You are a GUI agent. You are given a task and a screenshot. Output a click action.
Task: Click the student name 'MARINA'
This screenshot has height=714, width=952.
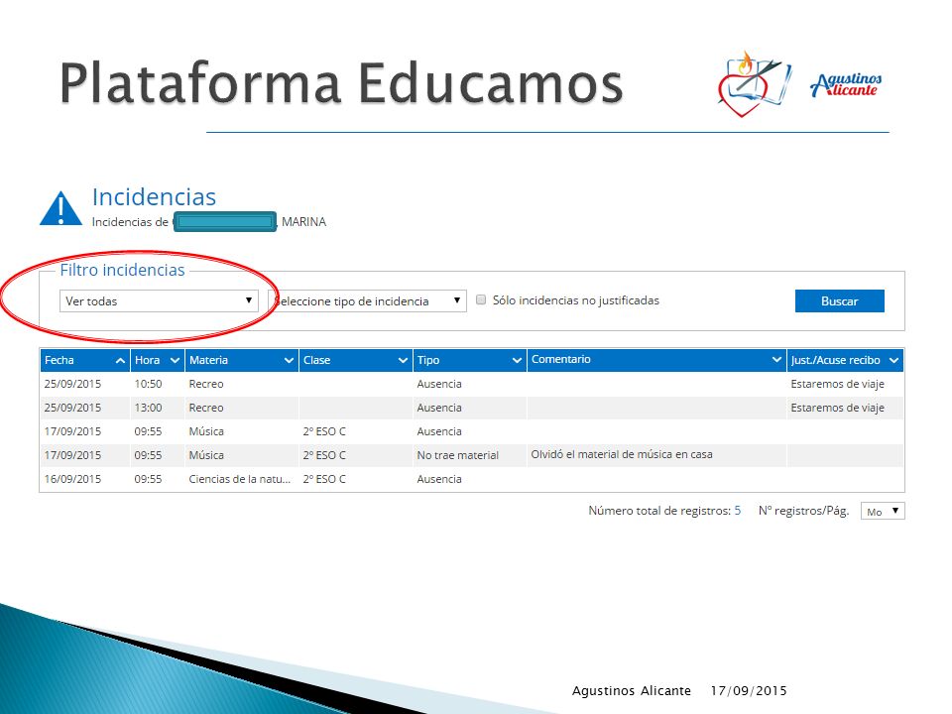coord(304,222)
